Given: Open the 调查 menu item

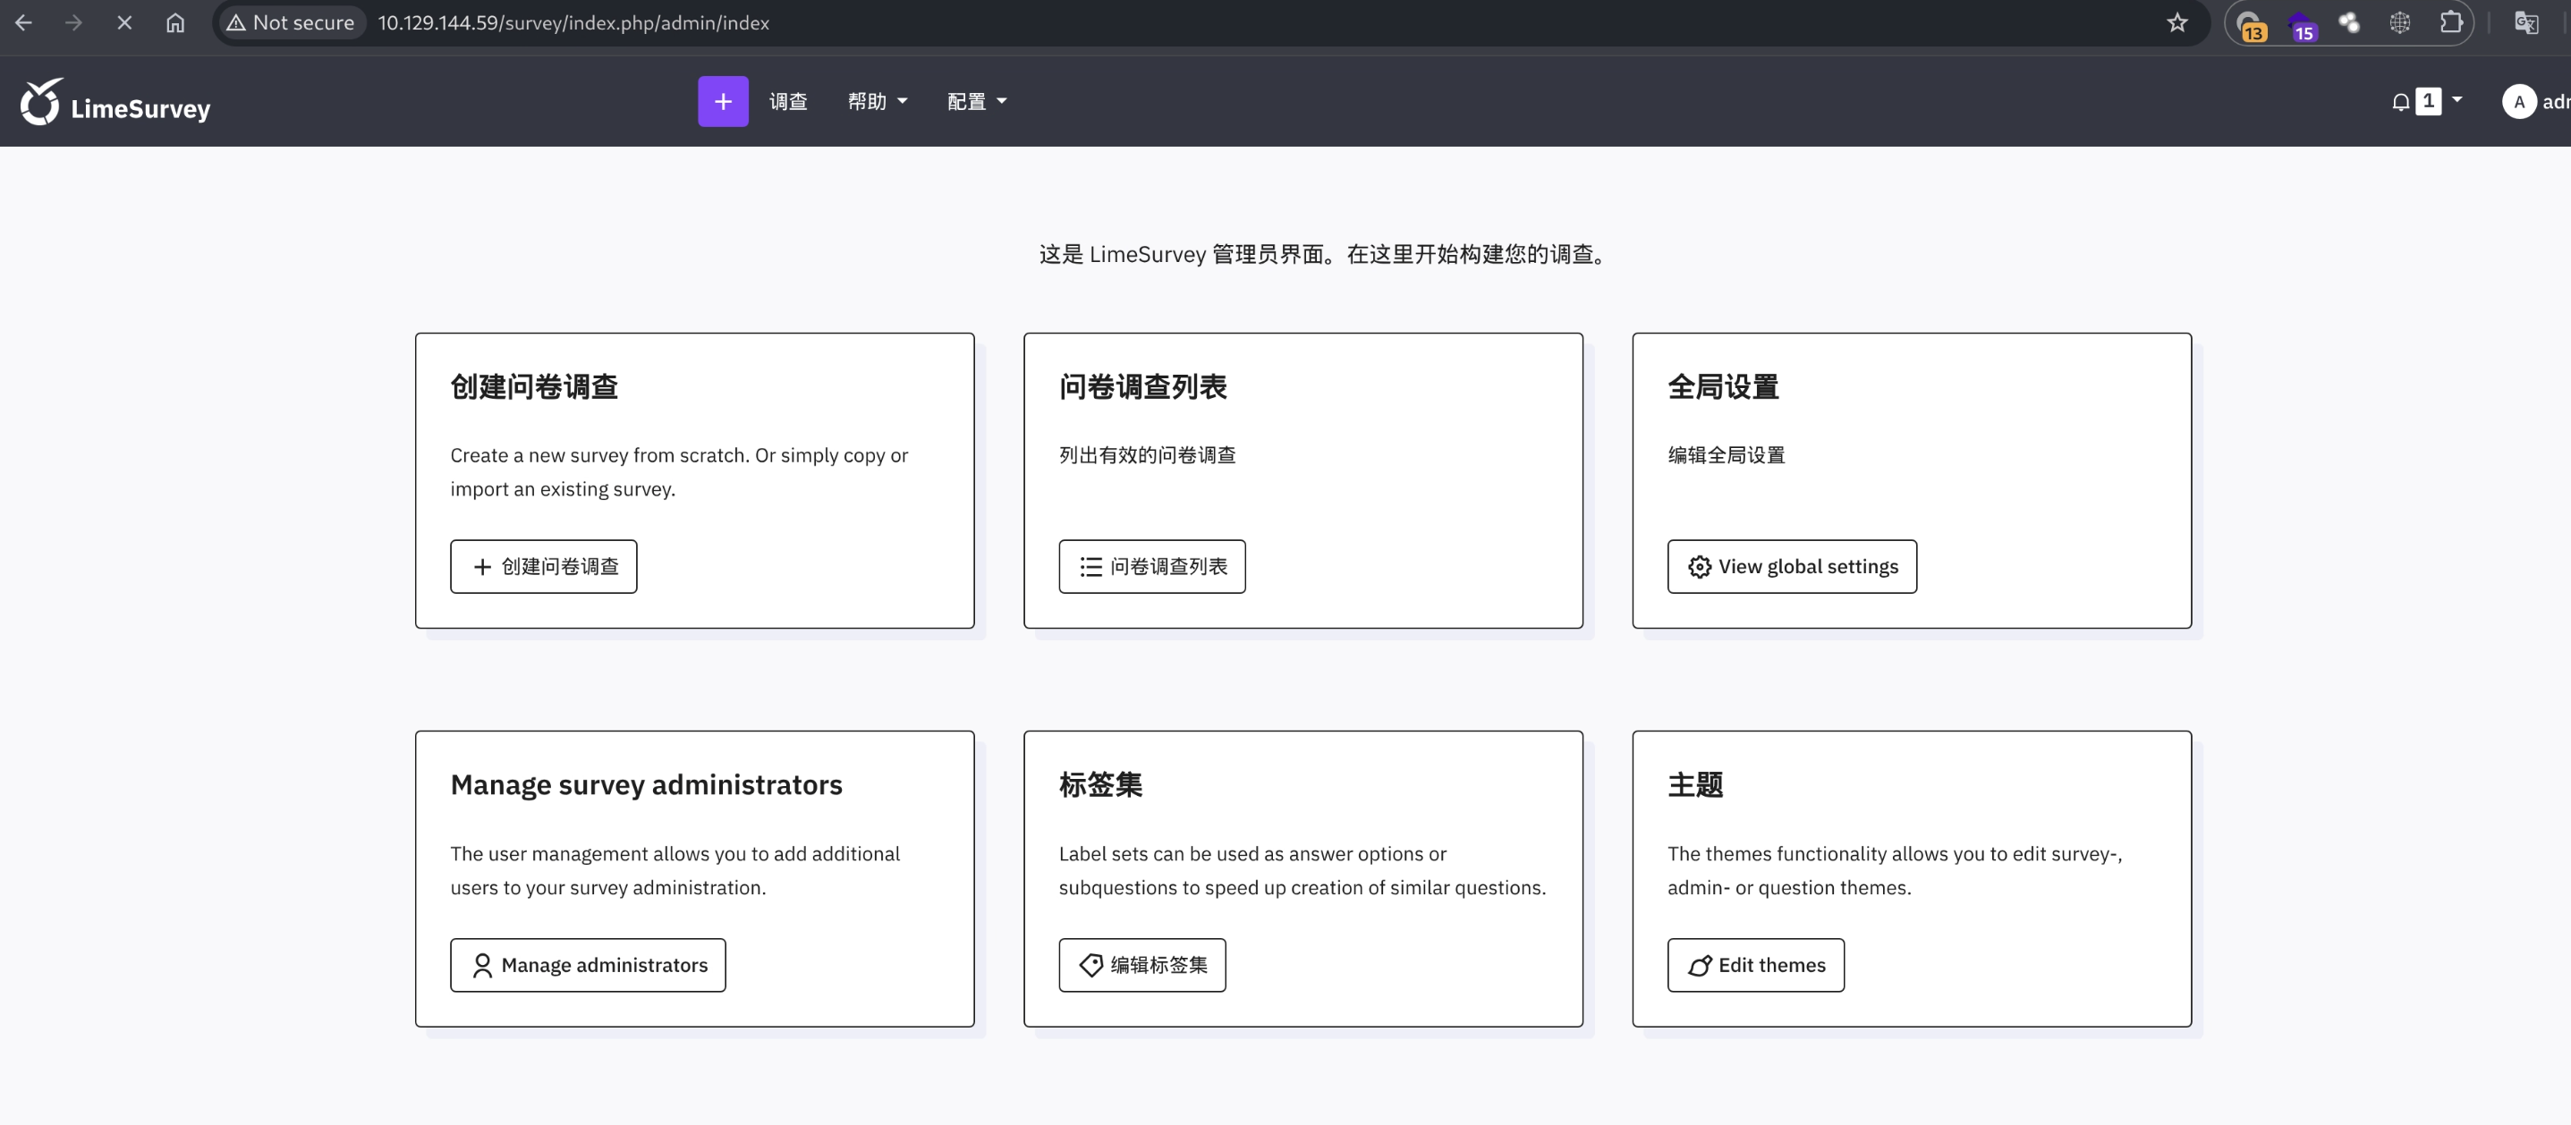Looking at the screenshot, I should (x=787, y=102).
